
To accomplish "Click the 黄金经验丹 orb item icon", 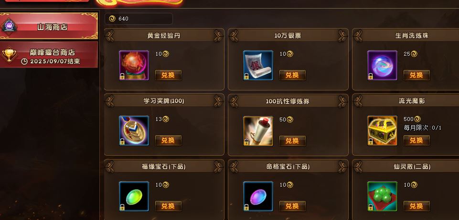I will click(x=134, y=65).
